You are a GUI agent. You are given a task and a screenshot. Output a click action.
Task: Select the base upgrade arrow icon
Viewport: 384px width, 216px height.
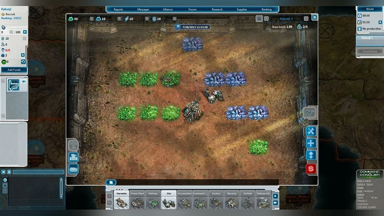[x=310, y=155]
